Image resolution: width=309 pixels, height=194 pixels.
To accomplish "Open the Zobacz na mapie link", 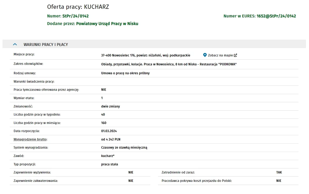I will [220, 56].
